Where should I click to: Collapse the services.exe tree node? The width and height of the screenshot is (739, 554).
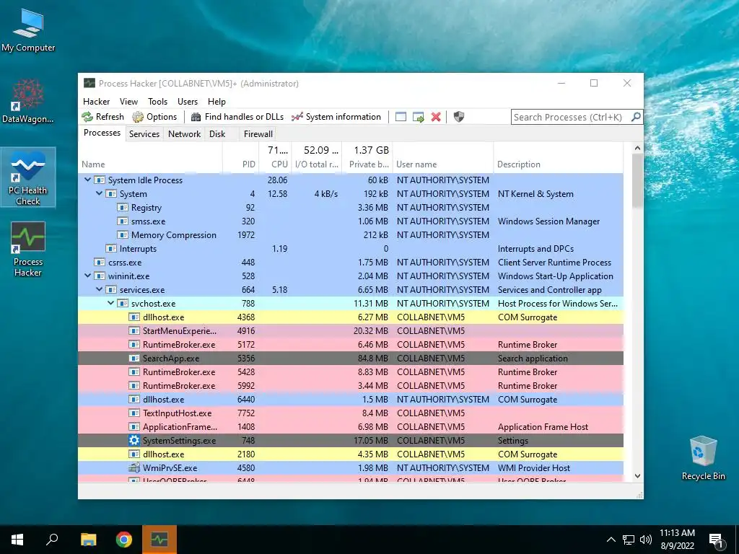pyautogui.click(x=99, y=289)
